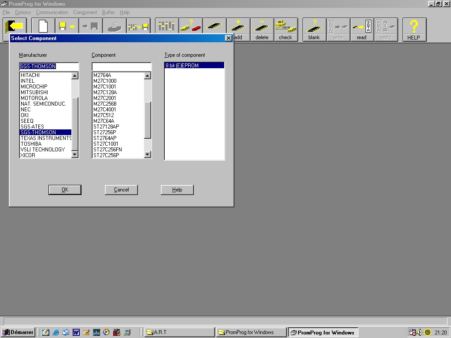Open the Démarrer start button
The image size is (451, 338).
tap(18, 332)
